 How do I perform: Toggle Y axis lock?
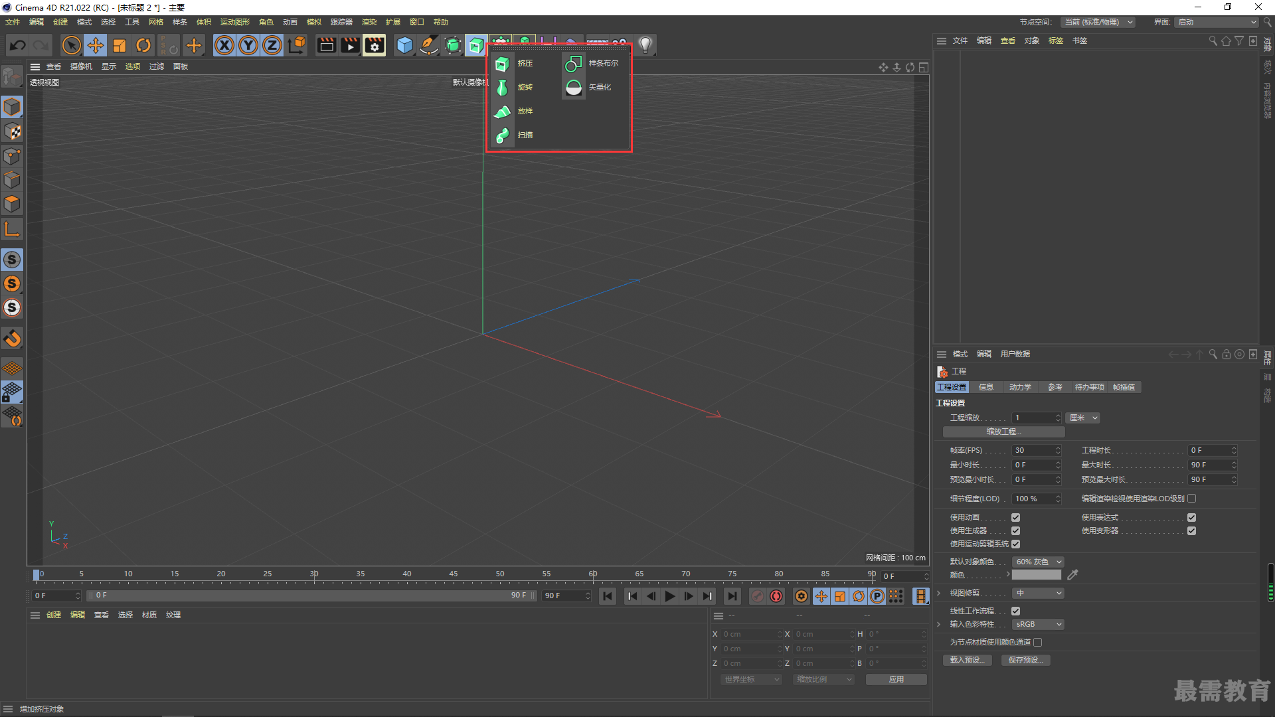248,45
